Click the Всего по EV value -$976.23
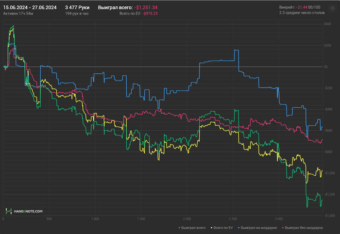Viewport: 340px width, 234px height. (x=150, y=14)
